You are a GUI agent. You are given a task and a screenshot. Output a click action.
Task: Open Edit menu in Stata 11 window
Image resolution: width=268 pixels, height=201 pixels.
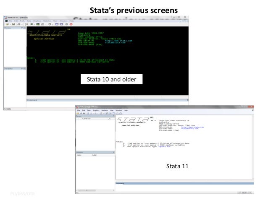point(84,110)
